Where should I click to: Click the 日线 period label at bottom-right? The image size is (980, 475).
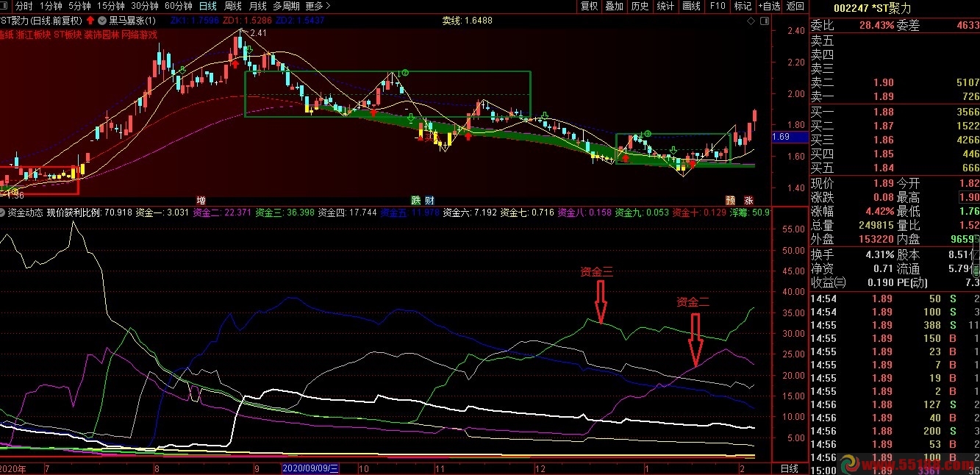tap(789, 469)
